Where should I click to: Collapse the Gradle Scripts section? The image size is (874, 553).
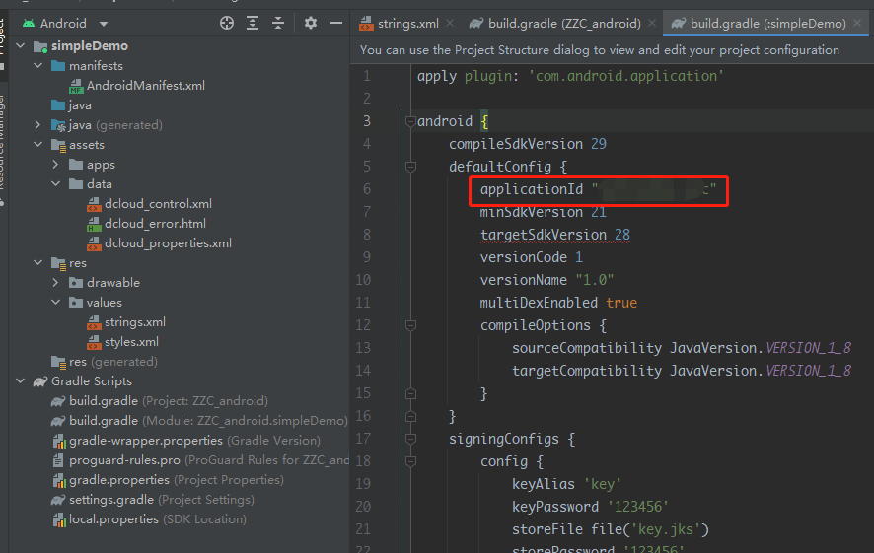[21, 381]
